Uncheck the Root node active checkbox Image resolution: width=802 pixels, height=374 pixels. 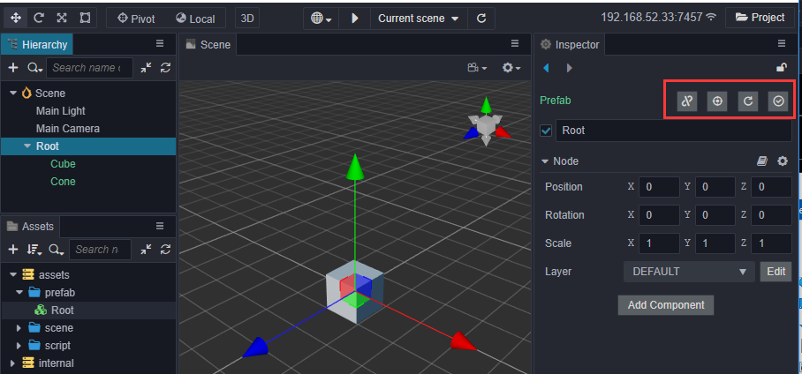(x=546, y=131)
